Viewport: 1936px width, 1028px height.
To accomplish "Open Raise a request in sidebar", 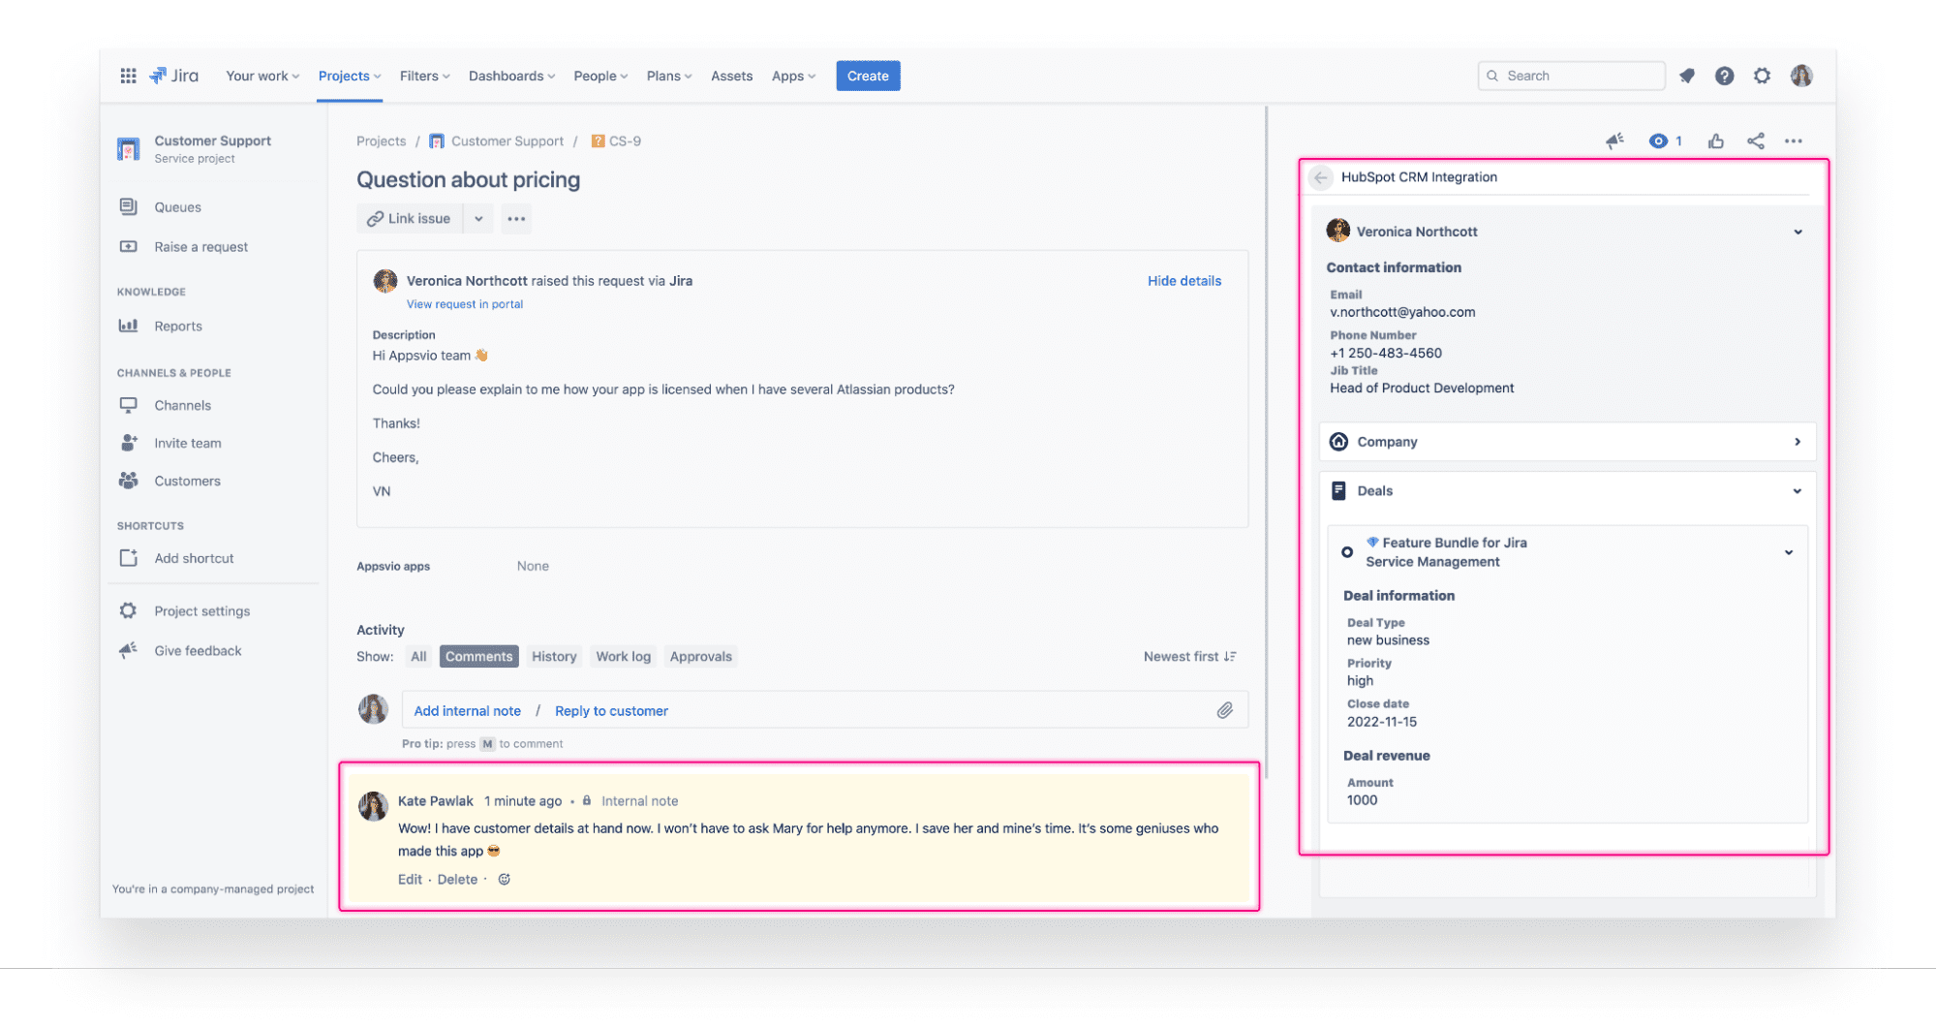I will (200, 247).
